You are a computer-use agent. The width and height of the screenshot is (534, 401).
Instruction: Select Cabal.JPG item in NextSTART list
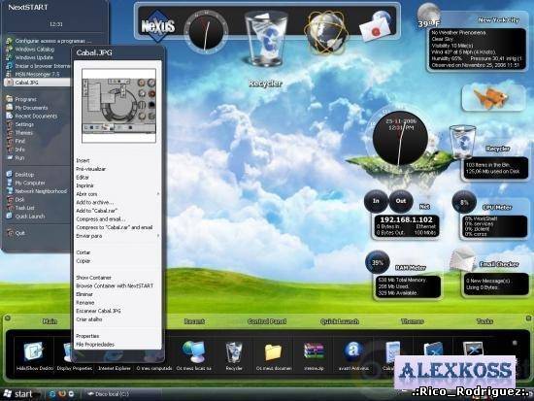point(38,83)
